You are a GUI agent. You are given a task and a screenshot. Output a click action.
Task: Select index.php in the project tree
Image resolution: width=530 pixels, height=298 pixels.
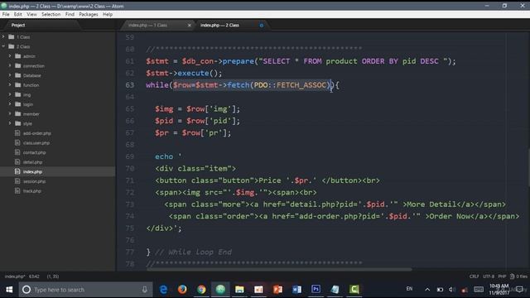click(33, 171)
